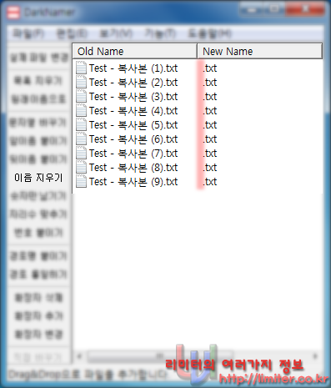
Task: Sort by the Old Name column header
Action: point(135,51)
